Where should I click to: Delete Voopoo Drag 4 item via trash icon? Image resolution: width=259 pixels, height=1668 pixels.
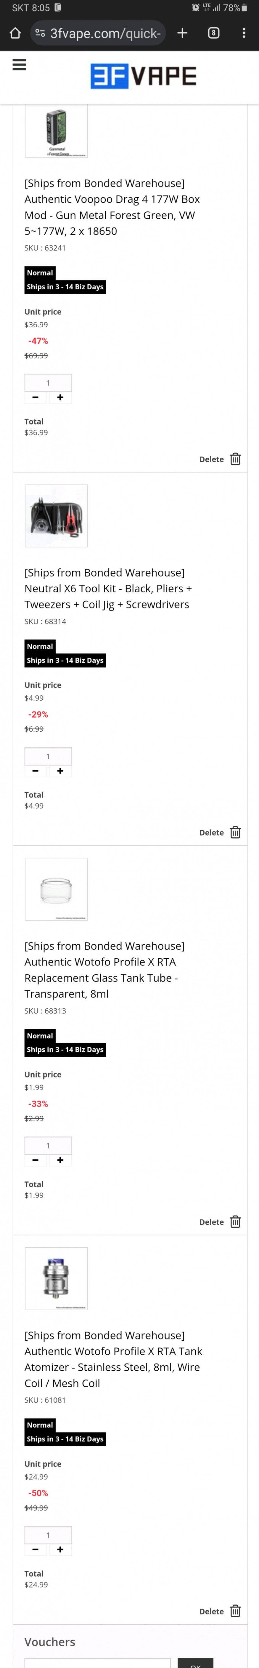coord(235,459)
